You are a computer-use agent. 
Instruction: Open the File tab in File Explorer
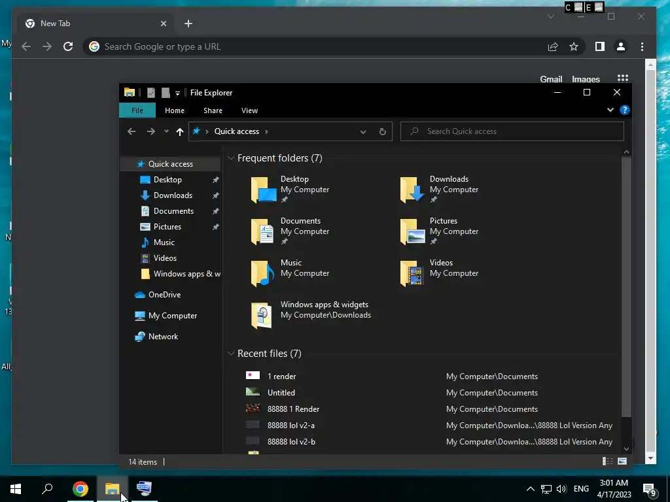[137, 110]
